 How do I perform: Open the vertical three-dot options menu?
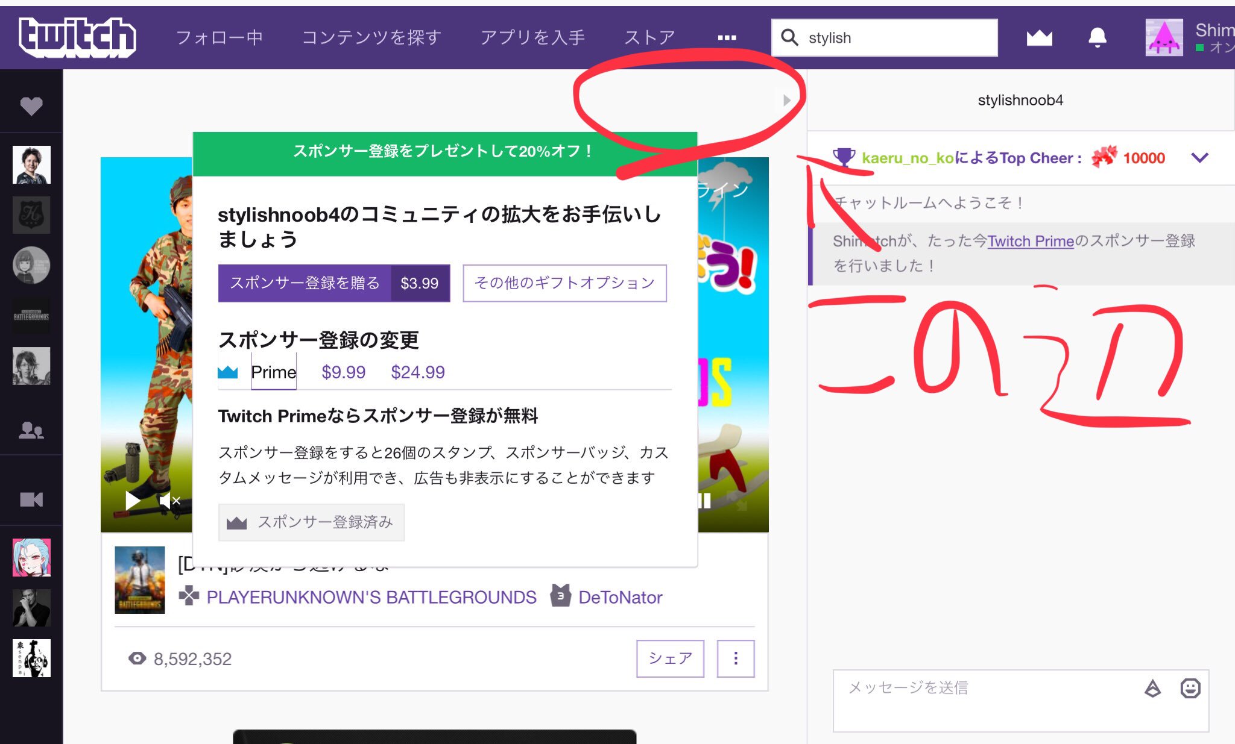(736, 658)
